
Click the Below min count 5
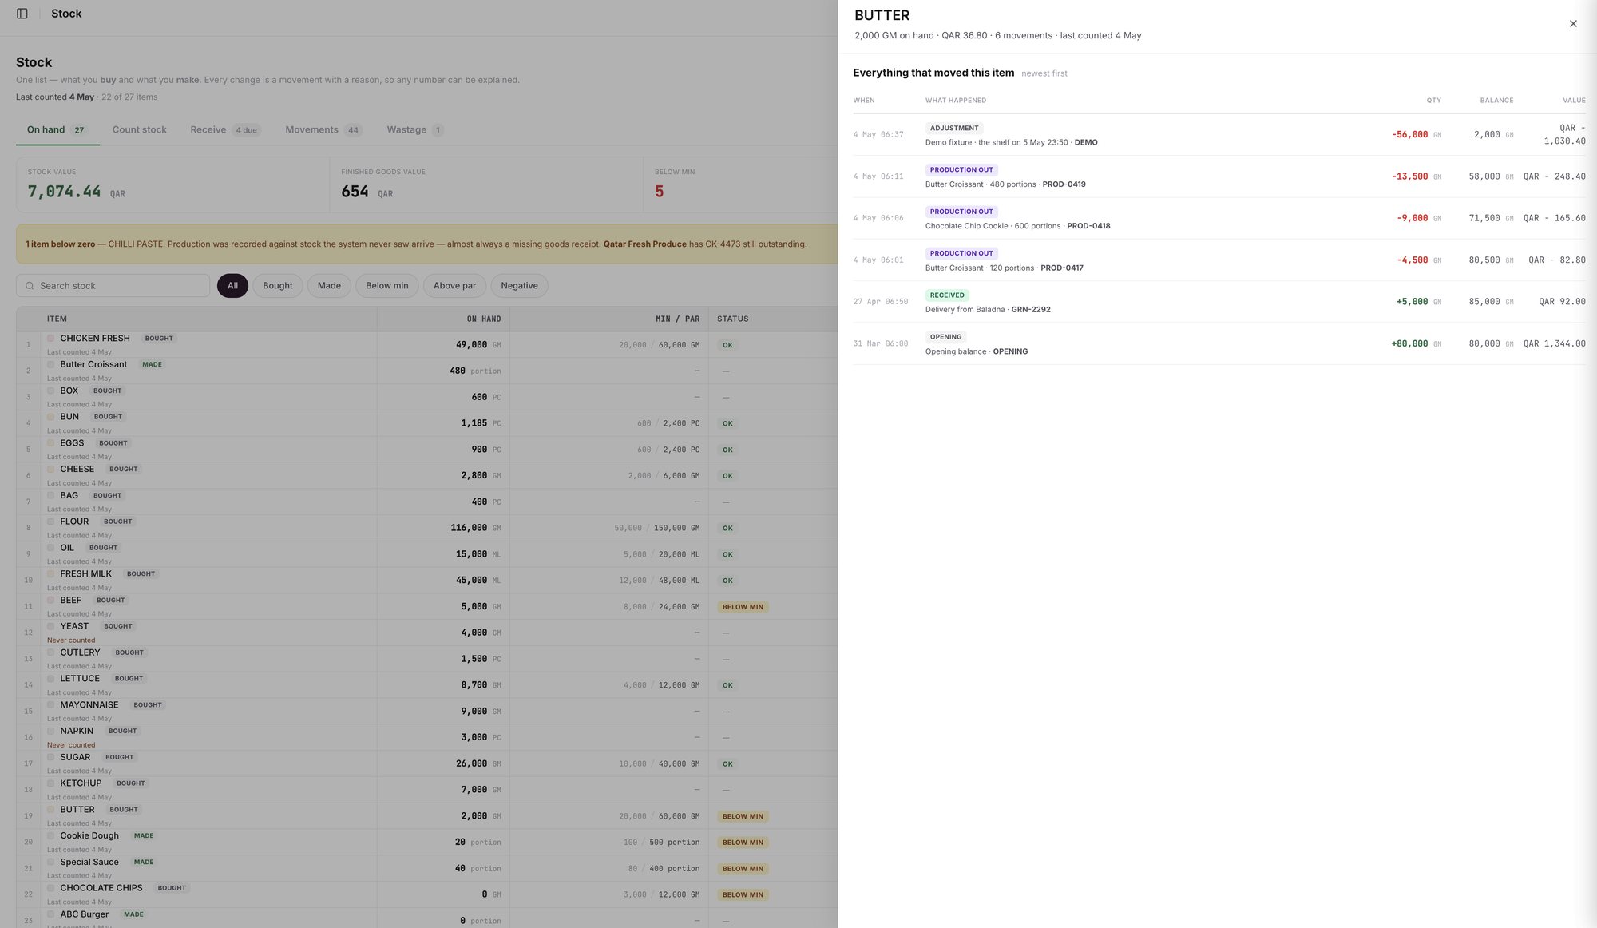pyautogui.click(x=660, y=192)
